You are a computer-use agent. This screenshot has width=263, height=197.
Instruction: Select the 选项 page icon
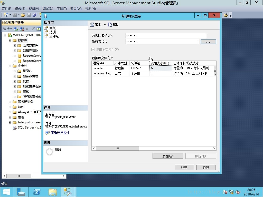[46, 32]
